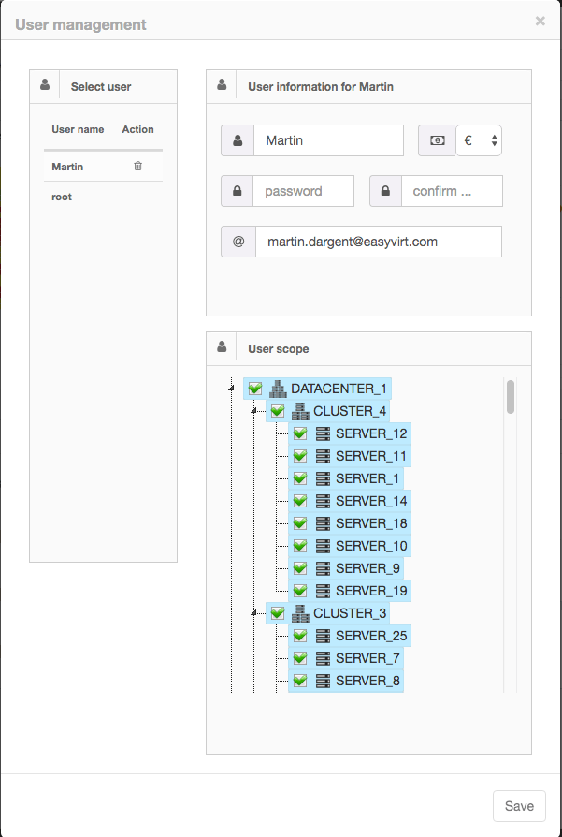Collapse the CLUSTER_4 tree node arrow
This screenshot has height=837, width=562.
click(x=253, y=411)
